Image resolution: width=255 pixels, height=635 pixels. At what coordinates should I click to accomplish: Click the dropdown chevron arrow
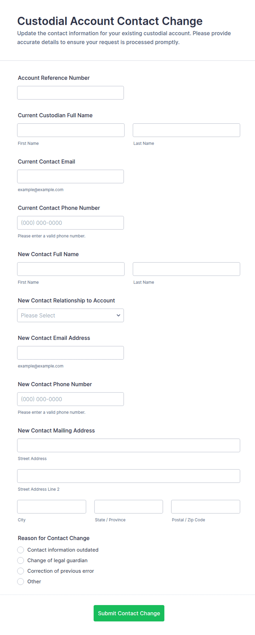(118, 315)
